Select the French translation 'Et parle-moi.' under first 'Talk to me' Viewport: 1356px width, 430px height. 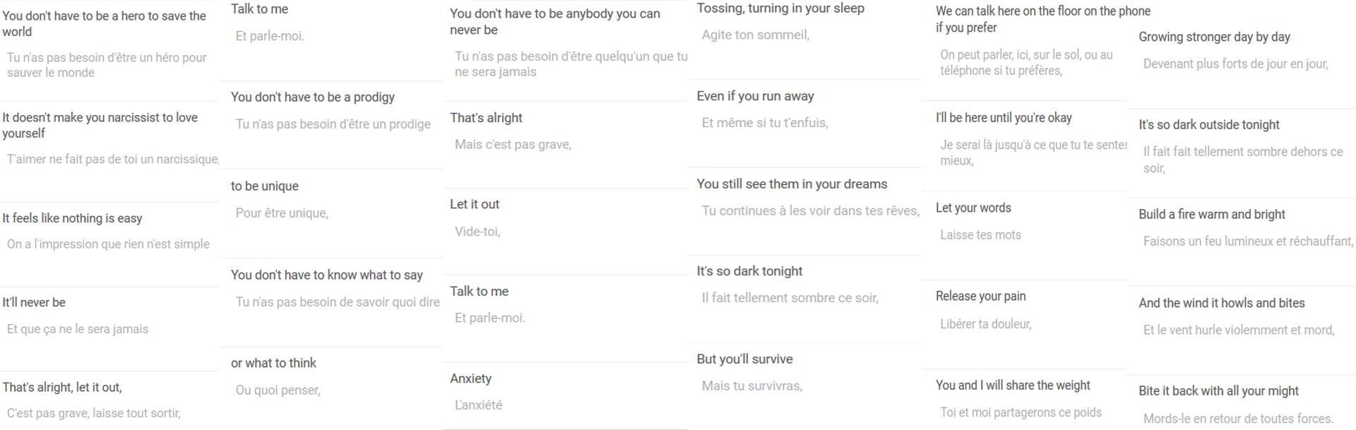[270, 36]
